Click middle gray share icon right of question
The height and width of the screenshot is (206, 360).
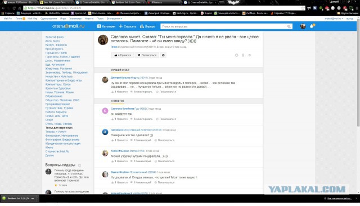tap(243, 55)
